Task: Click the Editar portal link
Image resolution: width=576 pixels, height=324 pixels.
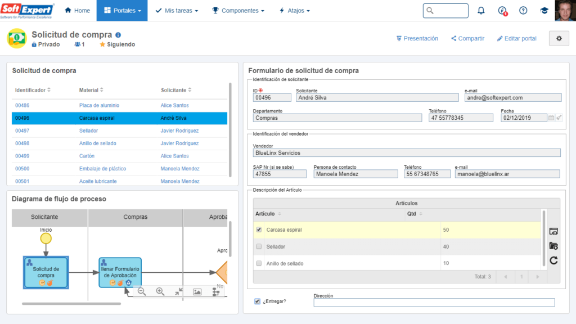Action: point(516,38)
